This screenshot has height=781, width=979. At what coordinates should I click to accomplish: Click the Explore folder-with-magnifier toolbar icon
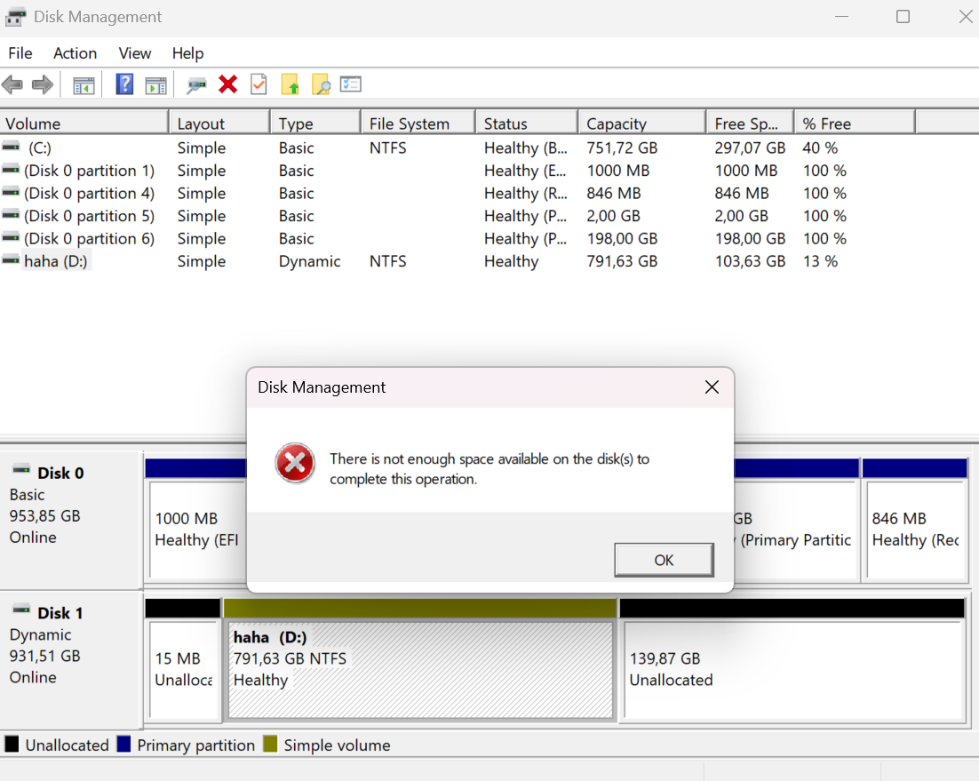click(x=320, y=84)
